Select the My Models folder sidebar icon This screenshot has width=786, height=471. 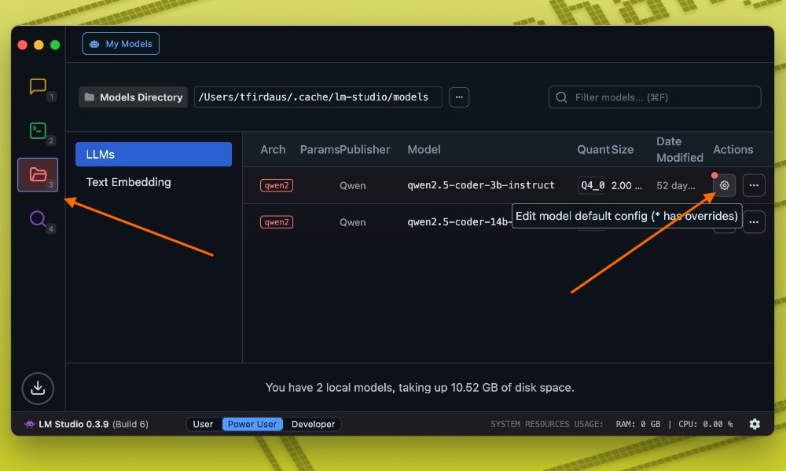[38, 175]
